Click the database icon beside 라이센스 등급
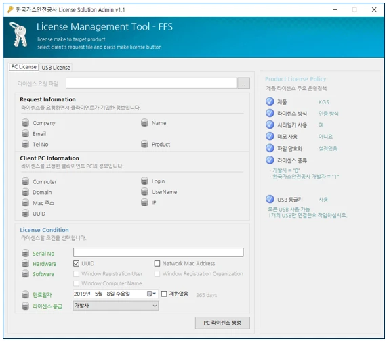The width and height of the screenshot is (389, 343). click(x=26, y=306)
